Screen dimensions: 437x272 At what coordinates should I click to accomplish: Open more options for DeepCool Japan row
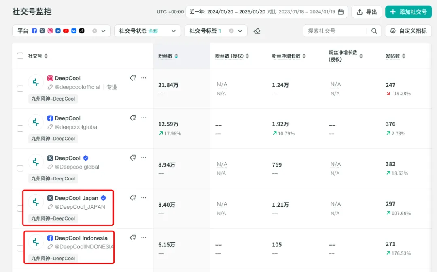(144, 198)
